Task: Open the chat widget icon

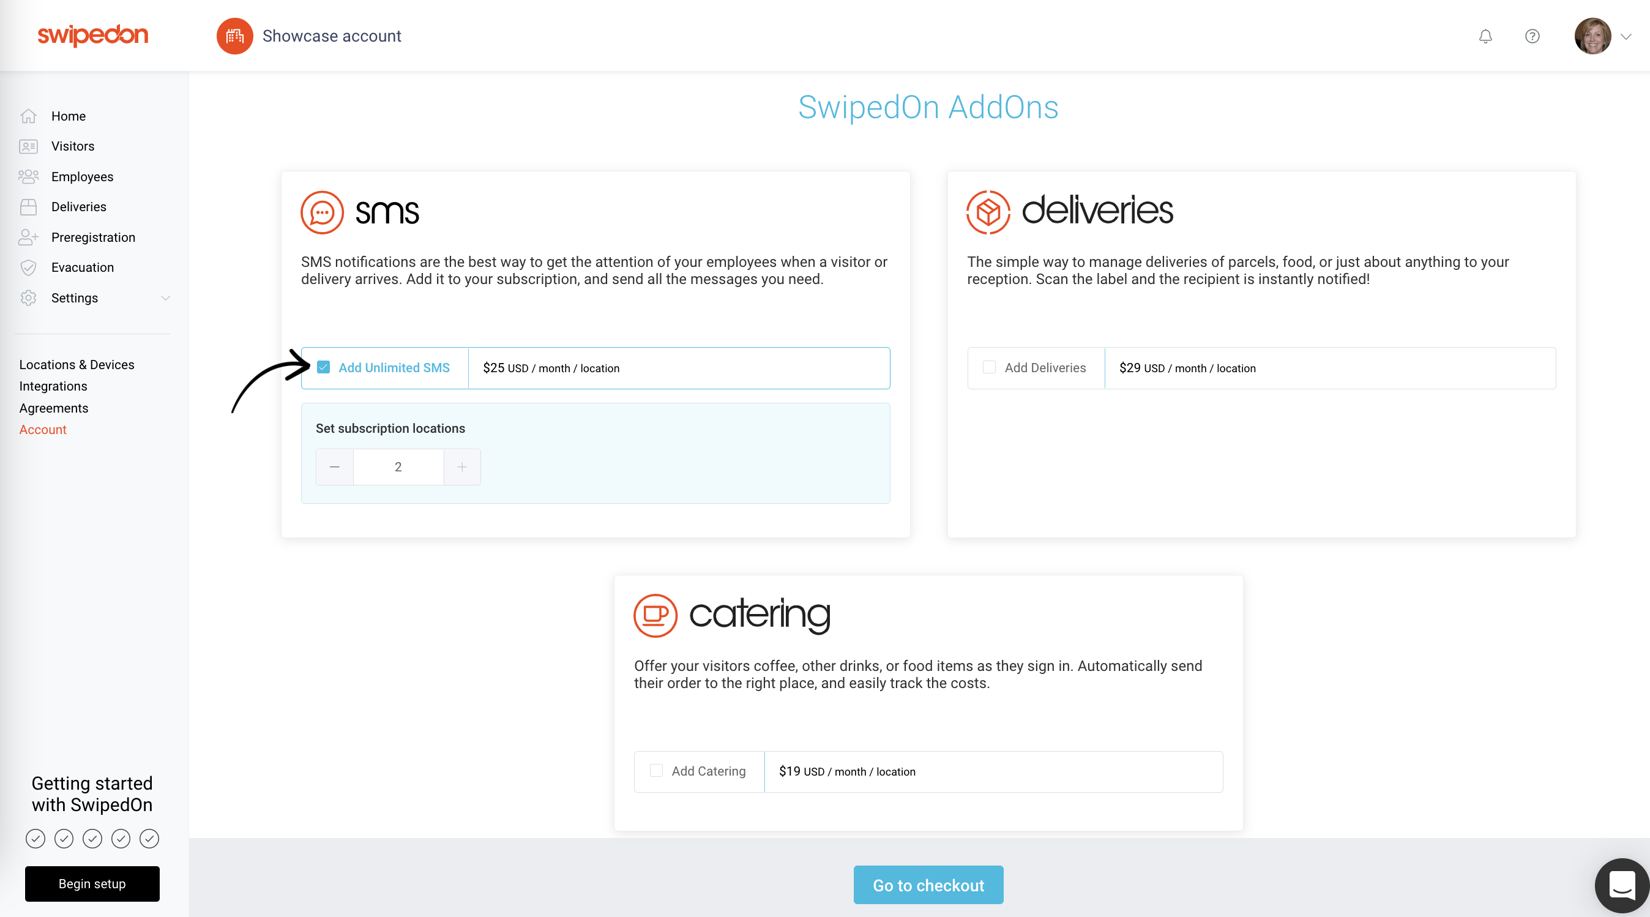Action: (x=1622, y=885)
